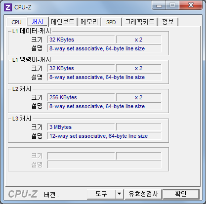
Task: Open the 메모리 tab
Action: coord(89,22)
